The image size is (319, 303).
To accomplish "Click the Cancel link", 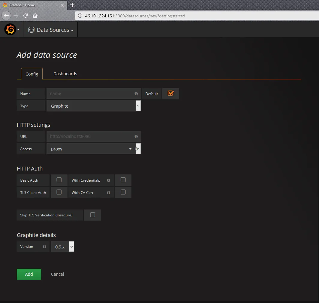I will 57,274.
